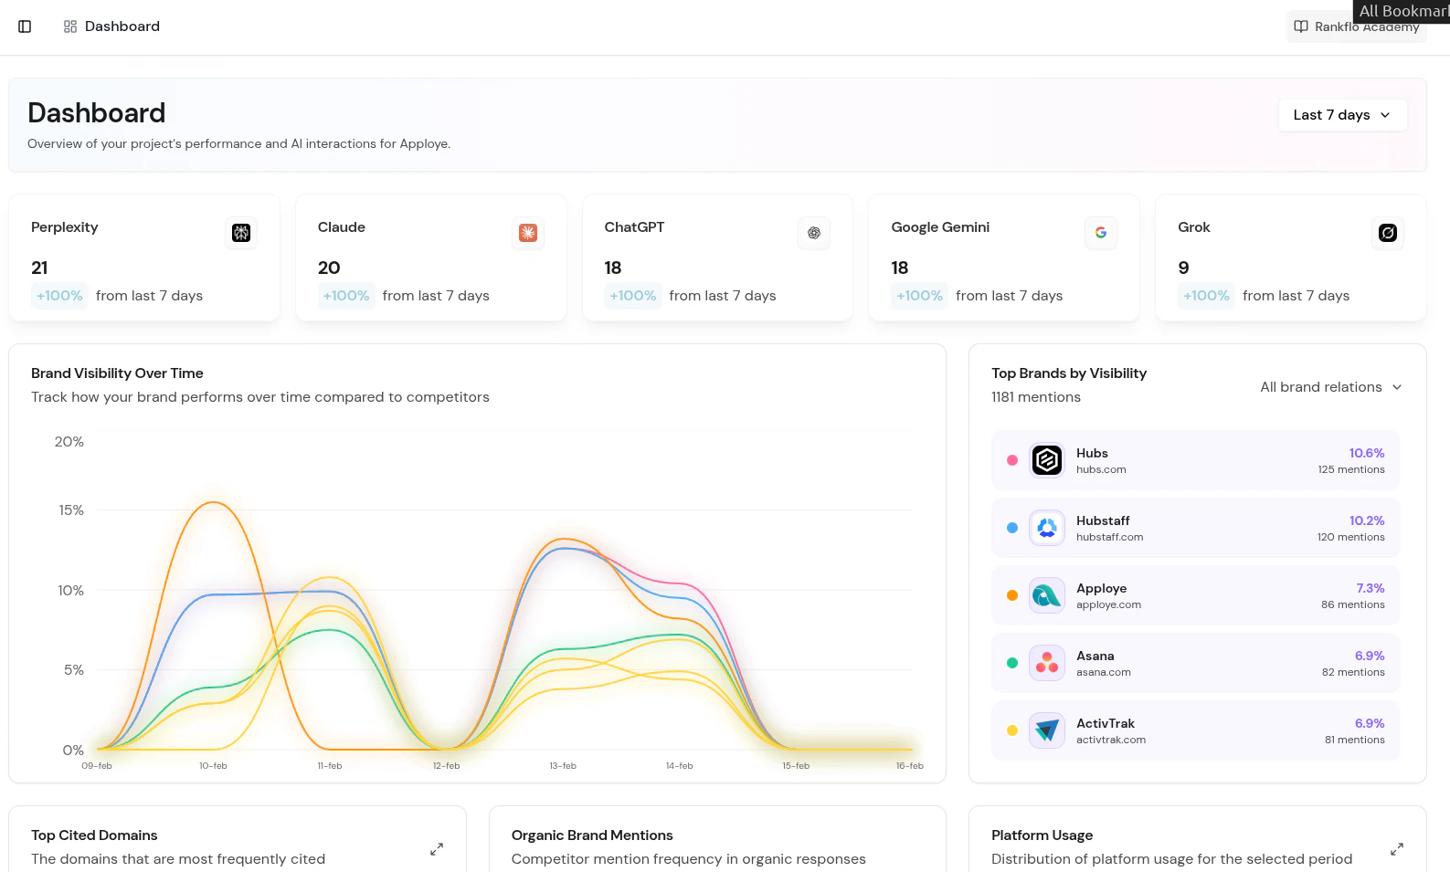Screen dimensions: 1450x872
Task: Click the hubs.com domain text
Action: (1101, 469)
